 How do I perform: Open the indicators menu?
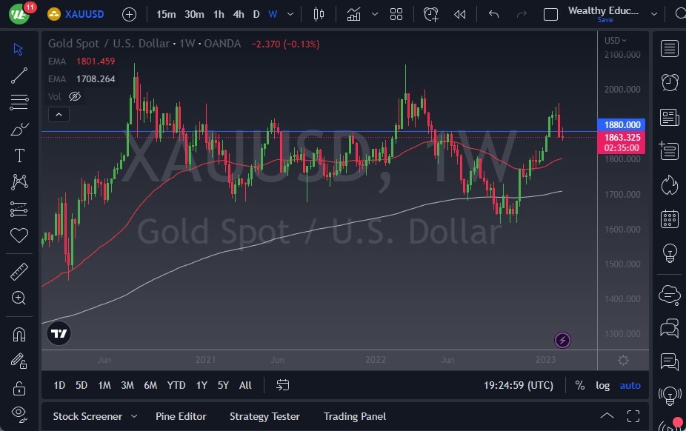pyautogui.click(x=353, y=14)
